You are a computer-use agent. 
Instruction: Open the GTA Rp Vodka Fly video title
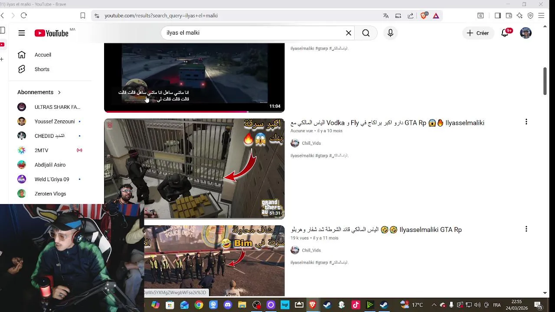[x=387, y=123]
